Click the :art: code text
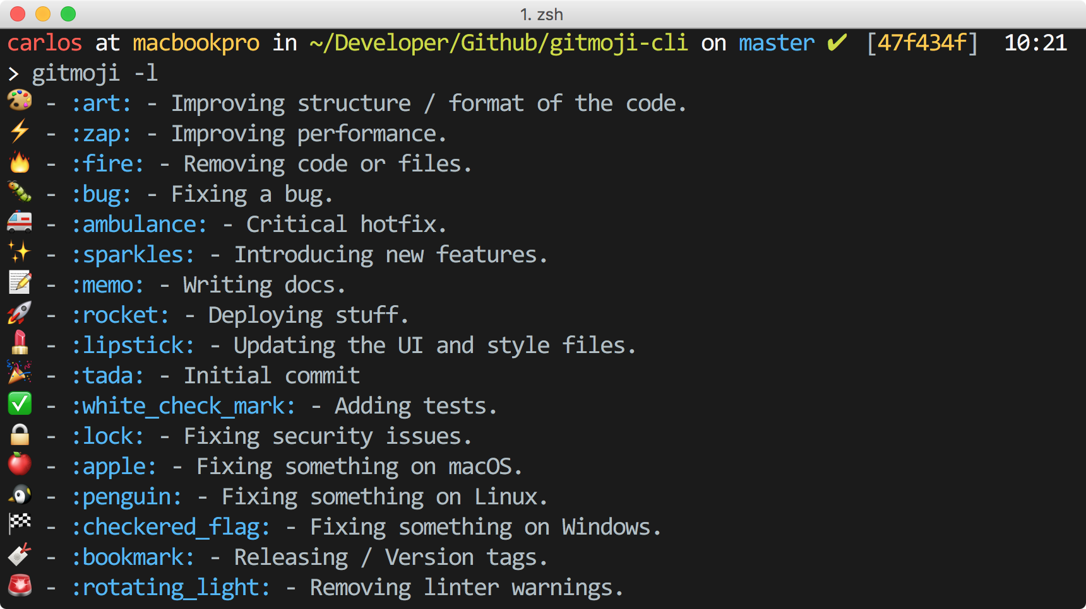The height and width of the screenshot is (609, 1086). [101, 103]
